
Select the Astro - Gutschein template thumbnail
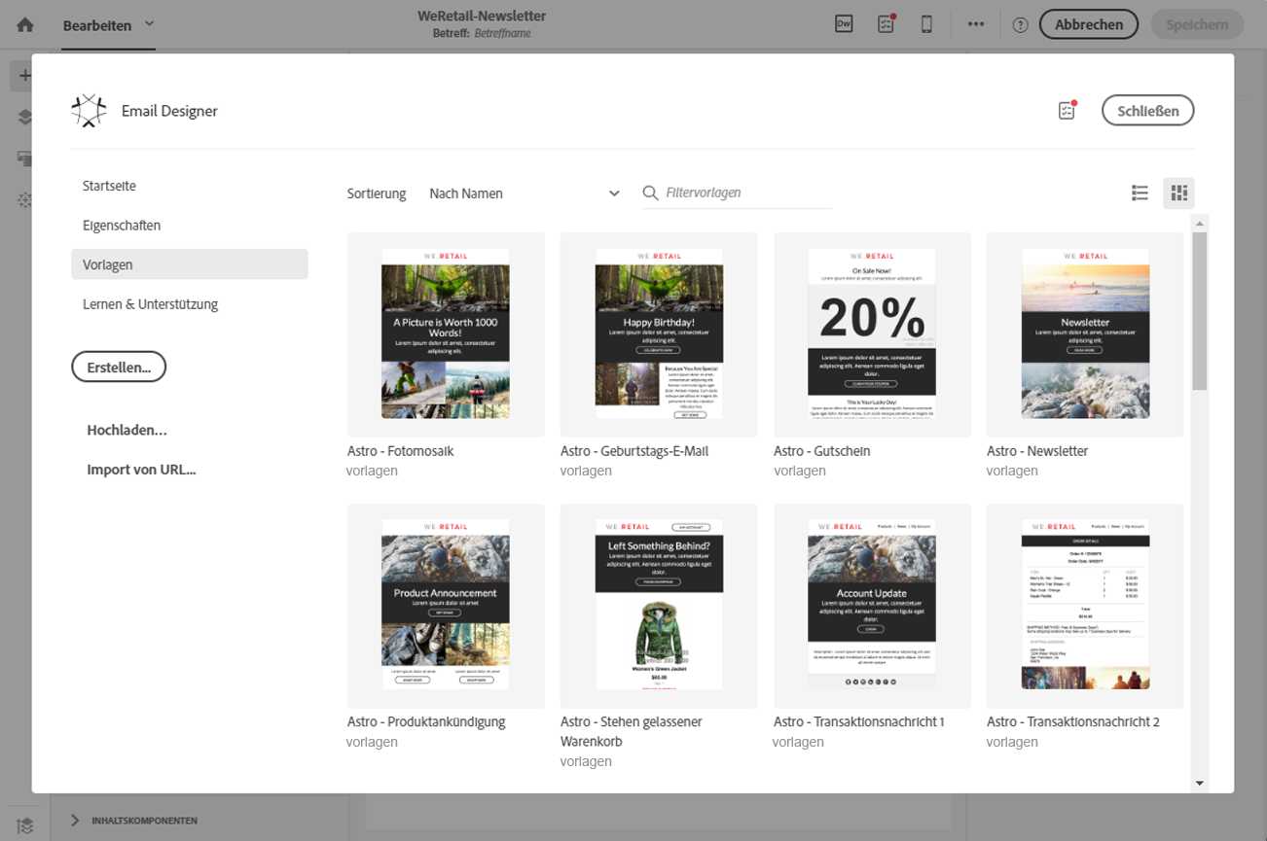pos(872,334)
